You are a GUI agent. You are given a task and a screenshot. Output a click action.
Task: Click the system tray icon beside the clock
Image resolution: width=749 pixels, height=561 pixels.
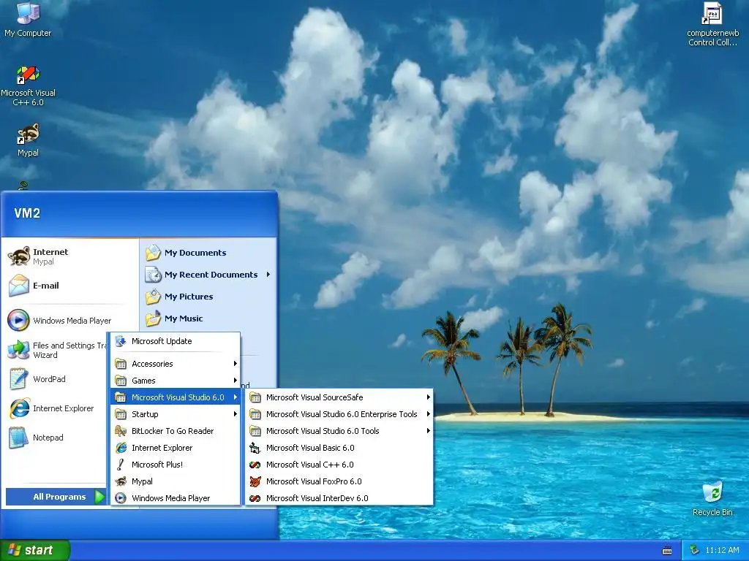695,551
